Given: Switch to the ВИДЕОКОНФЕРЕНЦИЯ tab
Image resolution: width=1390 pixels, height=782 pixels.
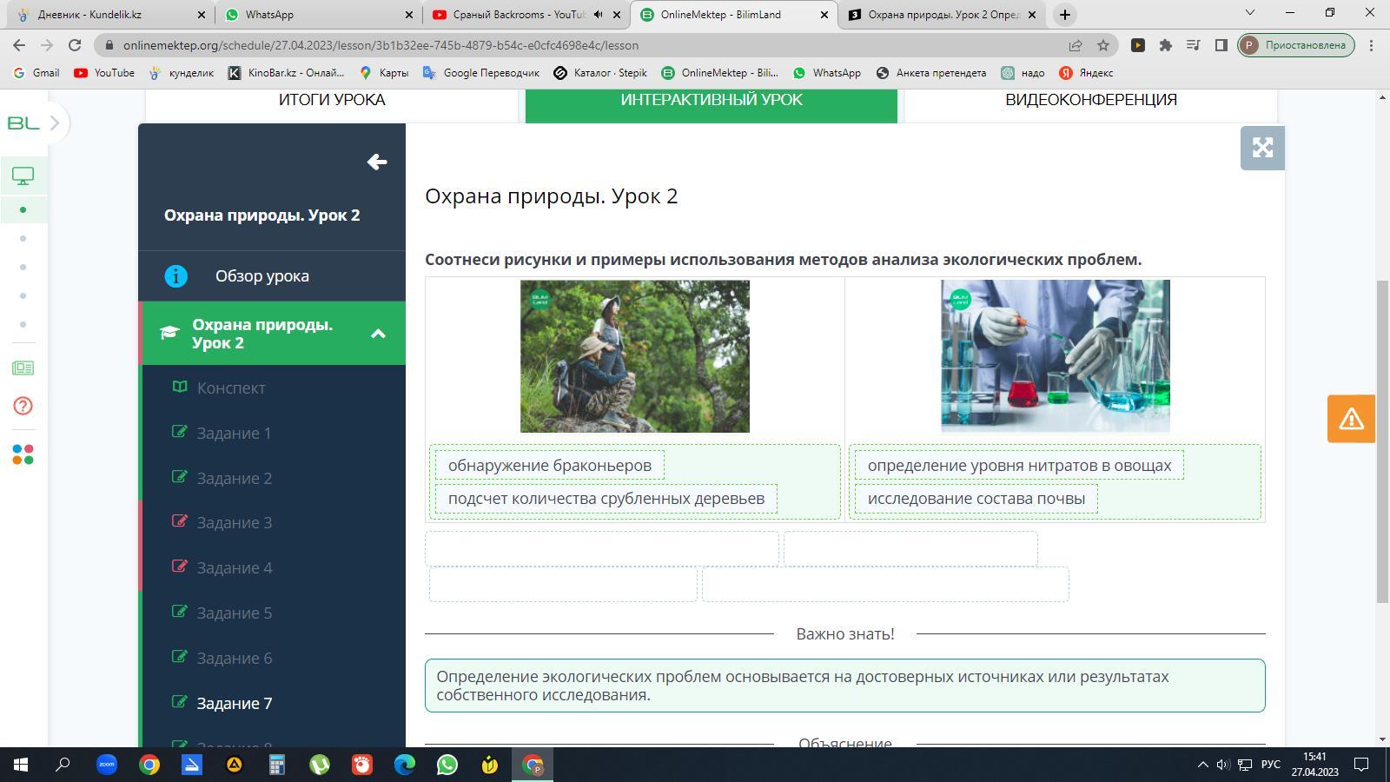Looking at the screenshot, I should pos(1090,100).
